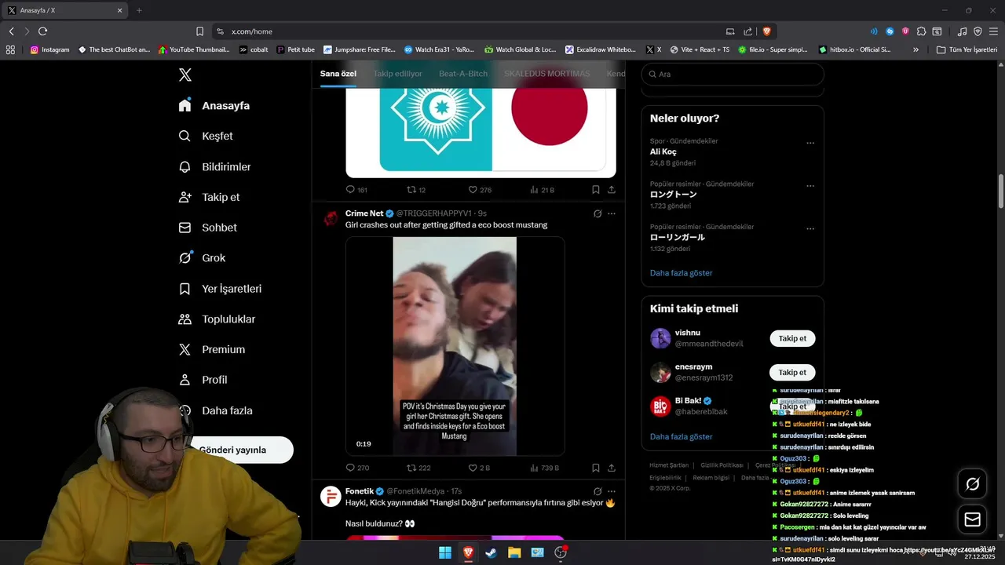Viewport: 1005px width, 565px height.
Task: Switch to SKALEDUS MORTIMAS tab
Action: coord(546,74)
